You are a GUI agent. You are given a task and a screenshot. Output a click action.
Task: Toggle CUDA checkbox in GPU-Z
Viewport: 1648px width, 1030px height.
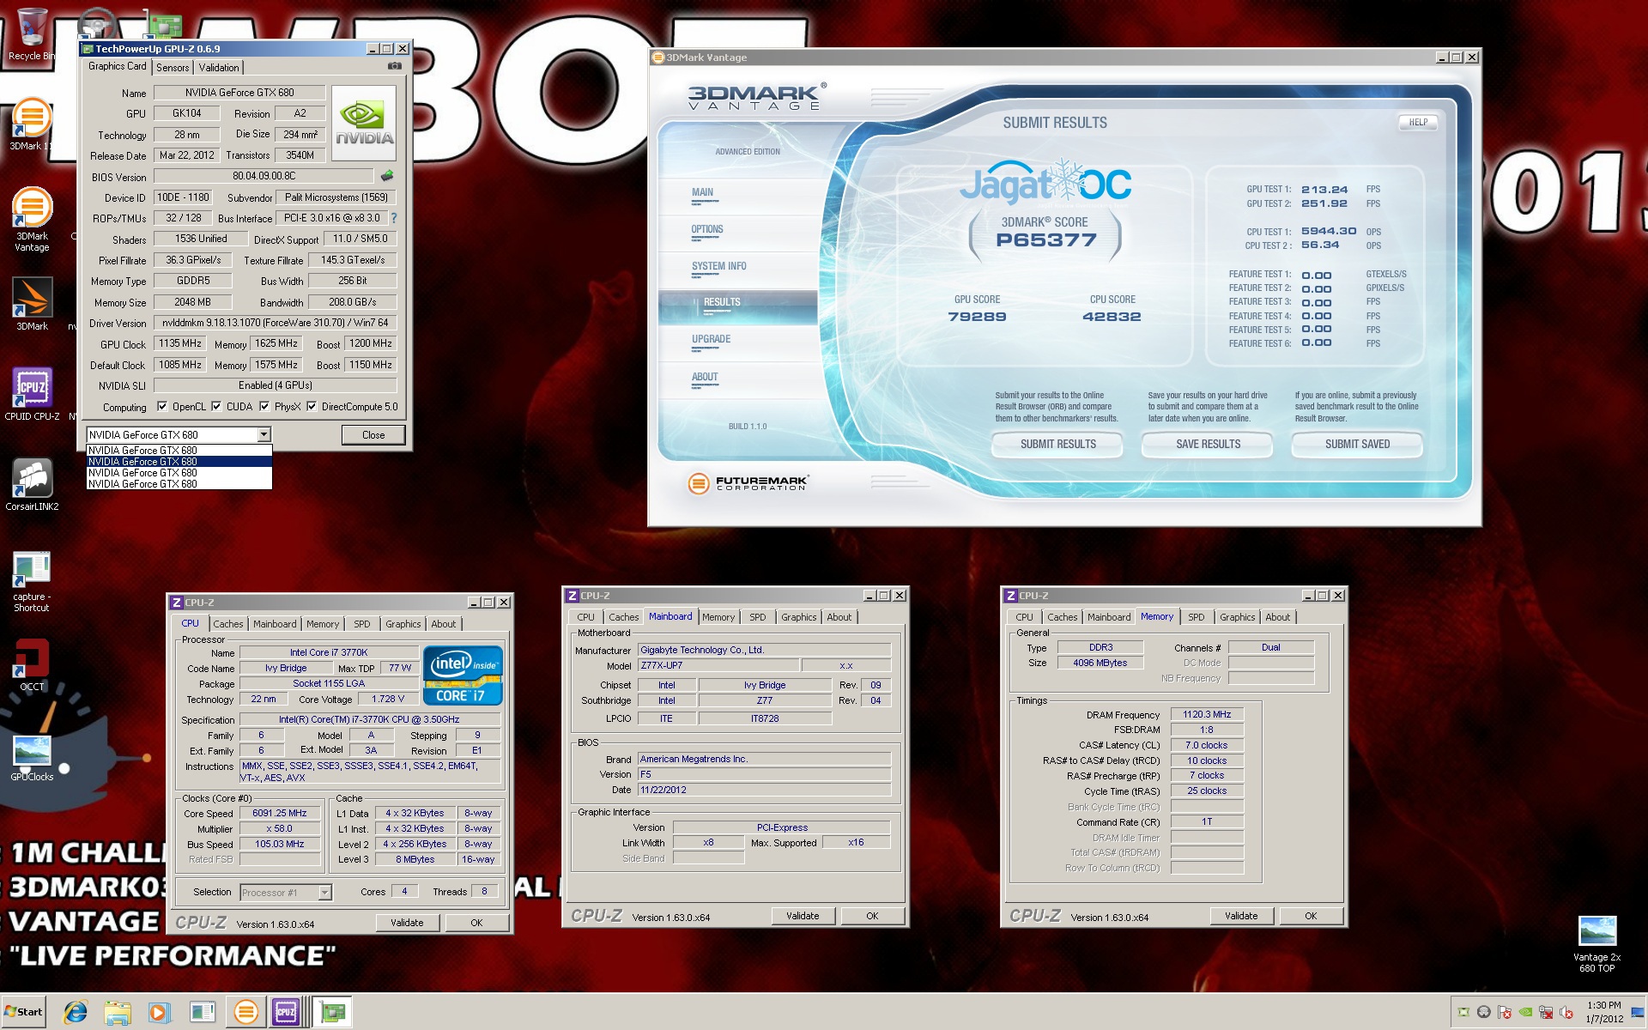pyautogui.click(x=216, y=407)
